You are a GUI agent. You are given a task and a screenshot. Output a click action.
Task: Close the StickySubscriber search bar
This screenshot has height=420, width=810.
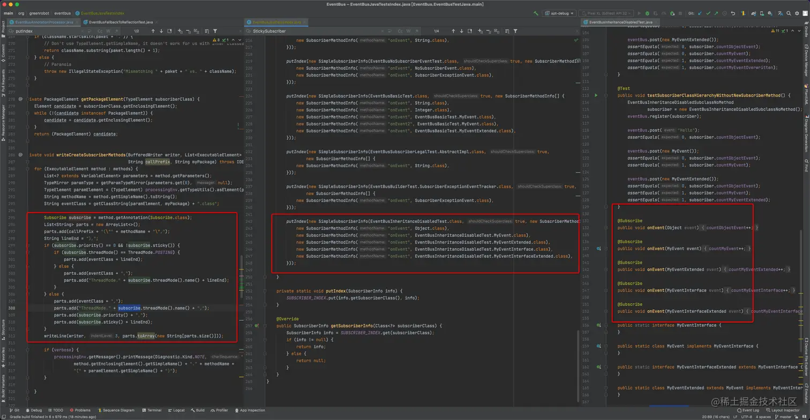(577, 31)
